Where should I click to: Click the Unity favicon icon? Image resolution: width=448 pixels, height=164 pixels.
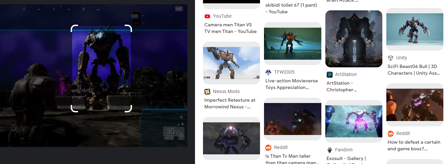pos(391,58)
